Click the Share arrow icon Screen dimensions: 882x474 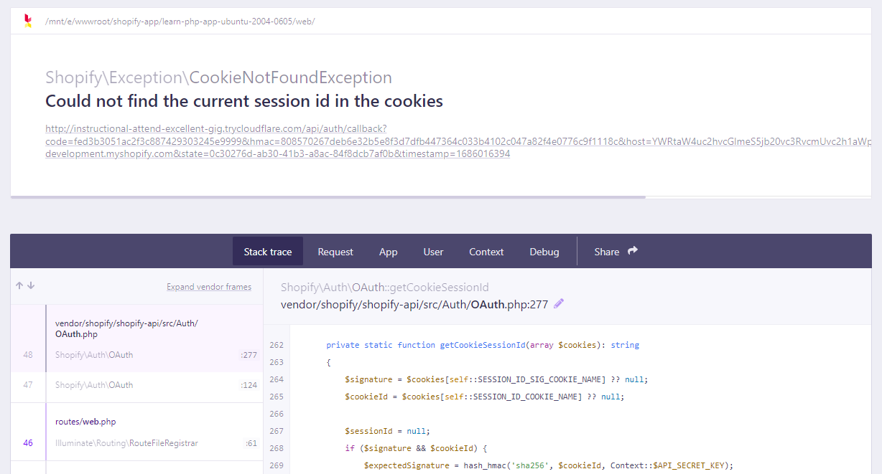[633, 251]
